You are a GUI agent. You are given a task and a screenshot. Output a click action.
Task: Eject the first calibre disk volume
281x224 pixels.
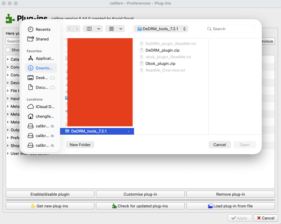point(52,126)
